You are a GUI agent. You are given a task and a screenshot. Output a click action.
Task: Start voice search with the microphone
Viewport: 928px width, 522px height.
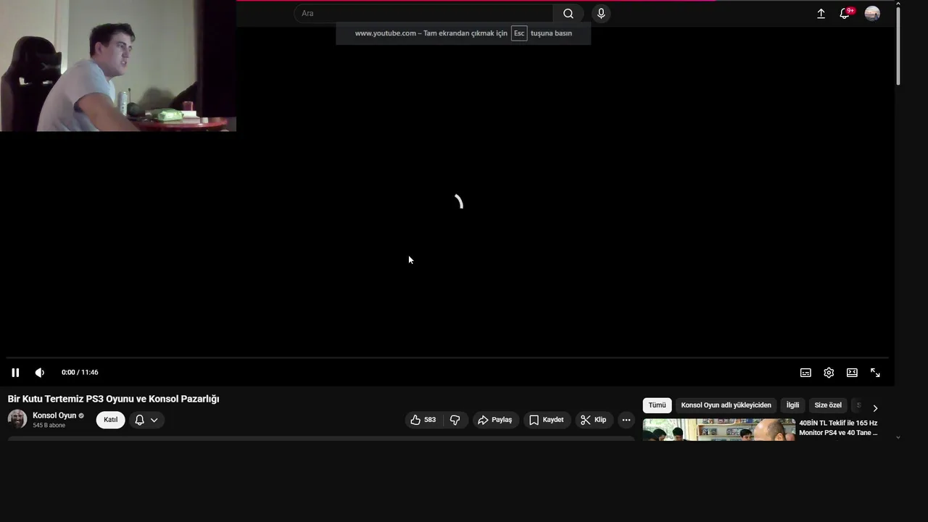click(601, 13)
